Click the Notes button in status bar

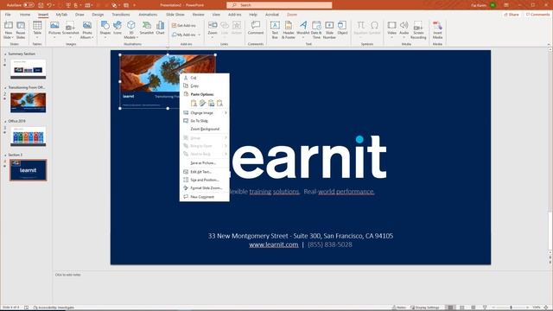(399, 308)
